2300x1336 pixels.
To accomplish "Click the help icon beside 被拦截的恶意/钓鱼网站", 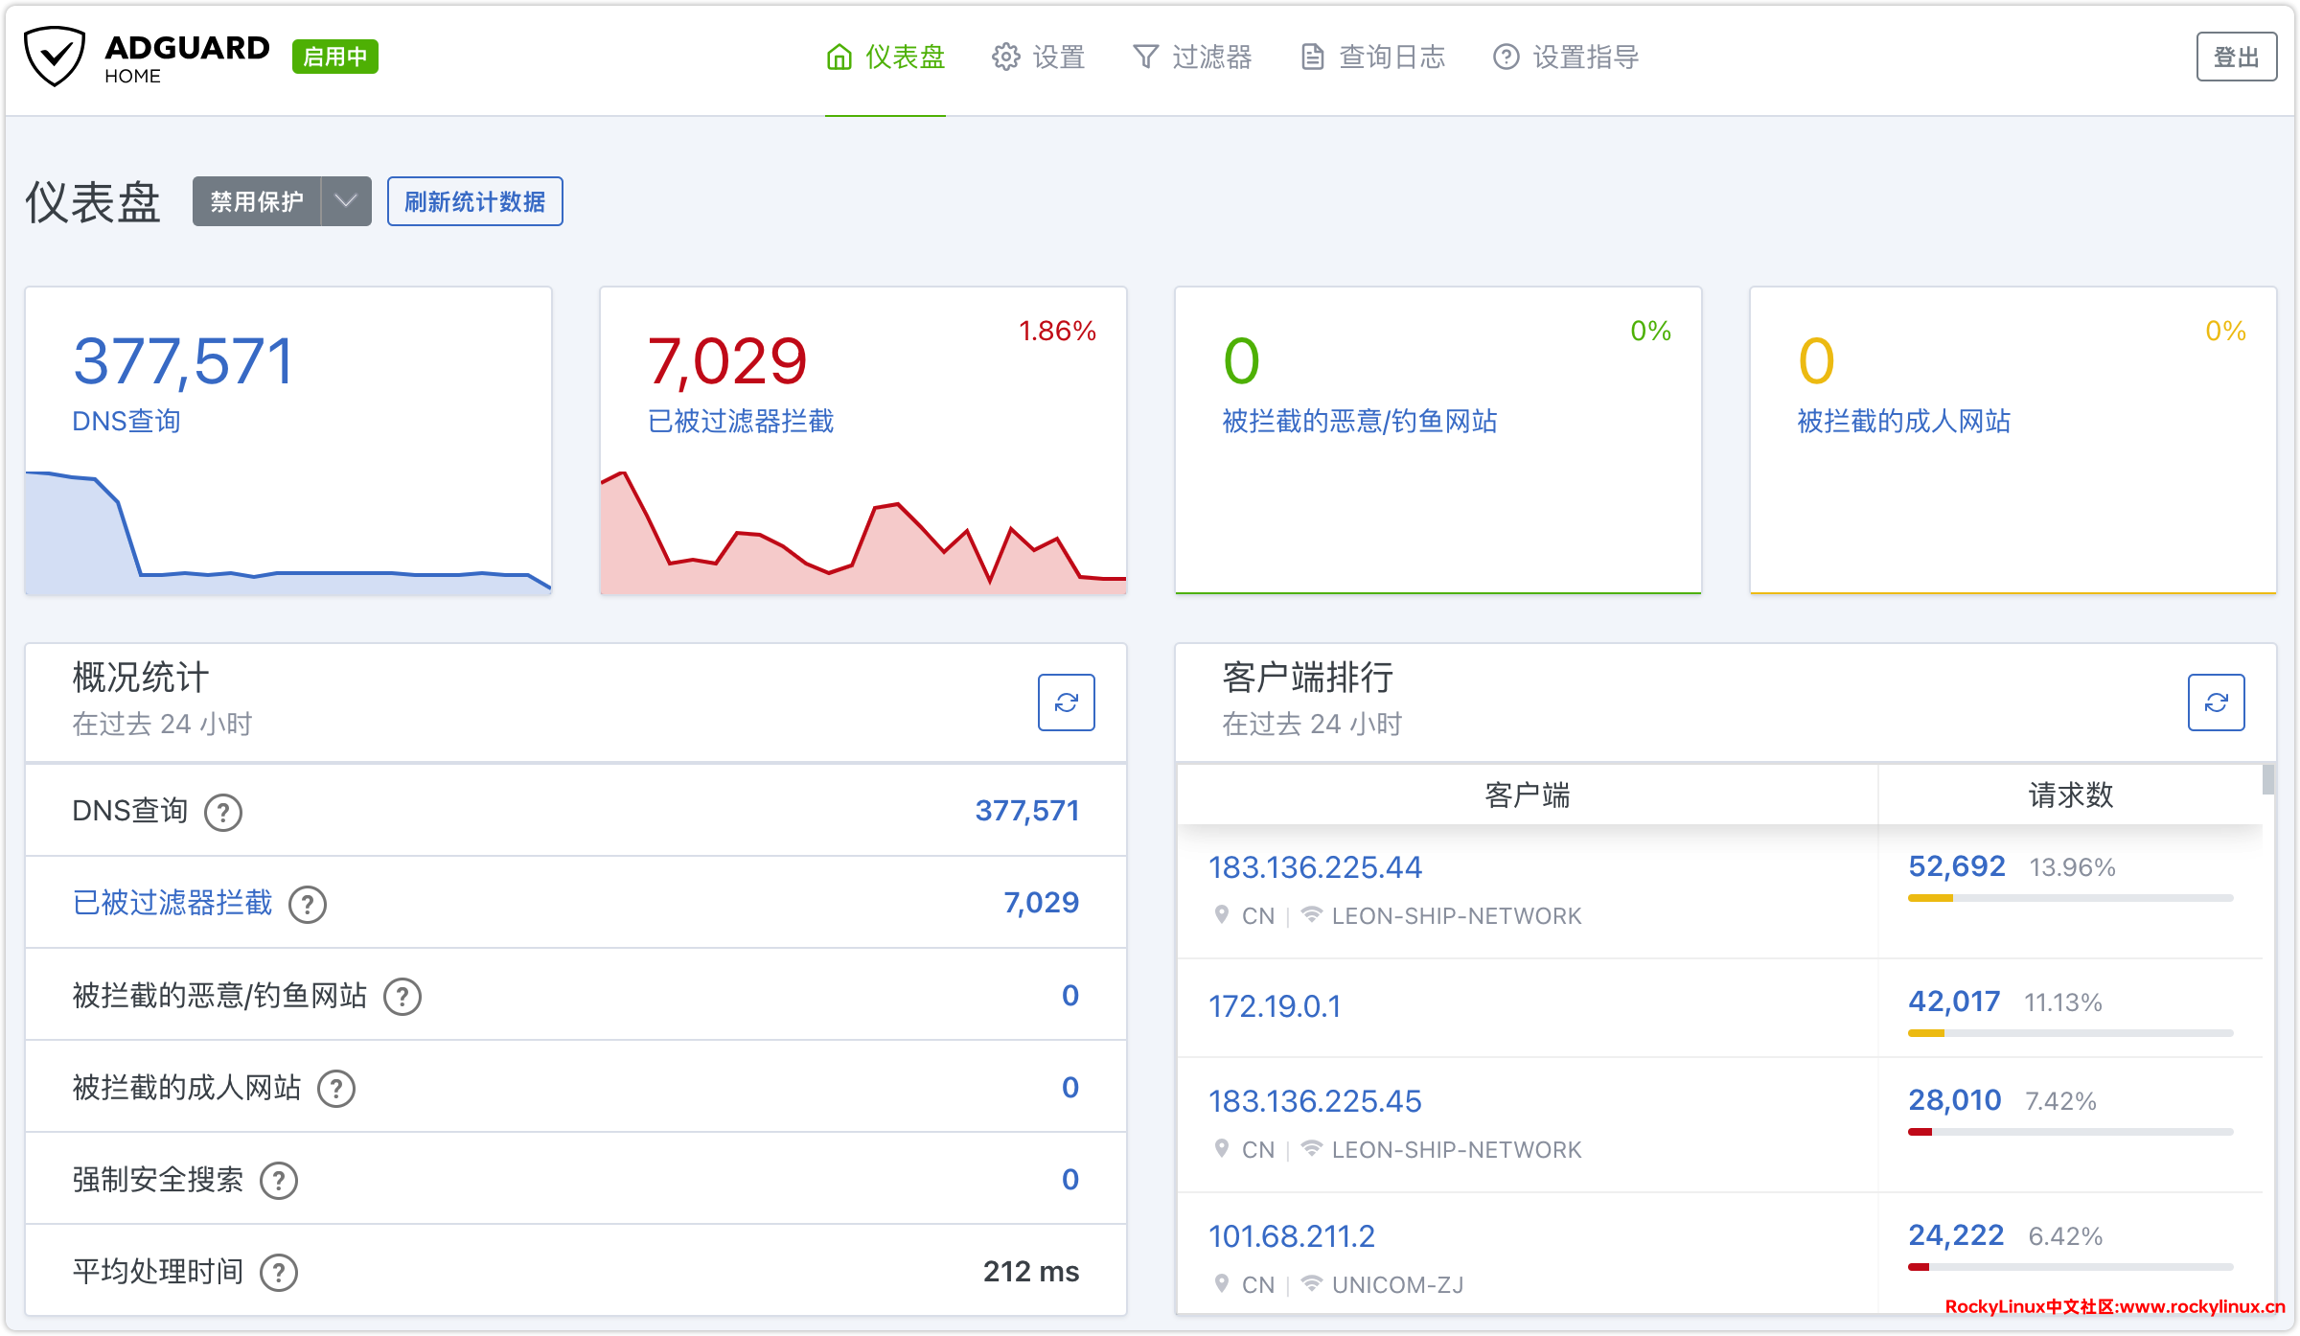I will (x=402, y=997).
